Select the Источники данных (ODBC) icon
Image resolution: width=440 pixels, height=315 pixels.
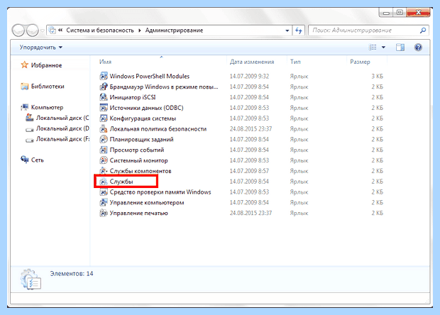click(104, 108)
